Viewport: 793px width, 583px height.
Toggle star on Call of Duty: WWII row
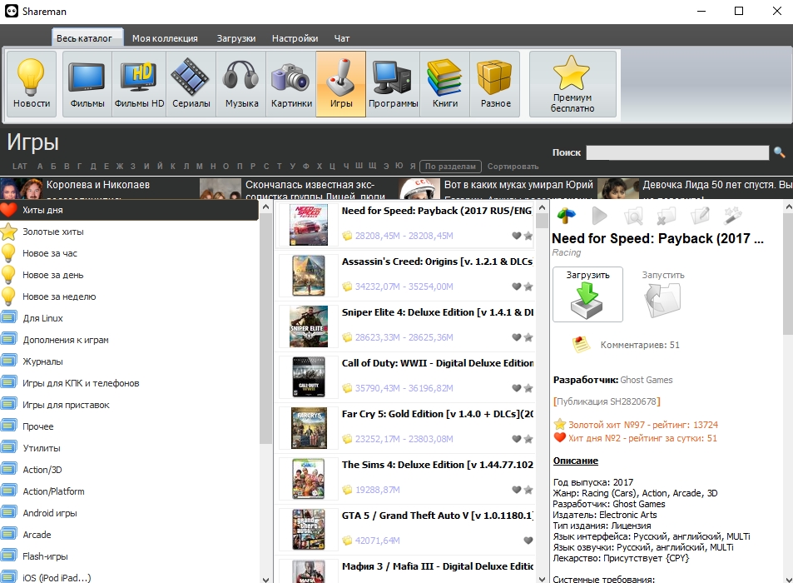click(x=528, y=388)
